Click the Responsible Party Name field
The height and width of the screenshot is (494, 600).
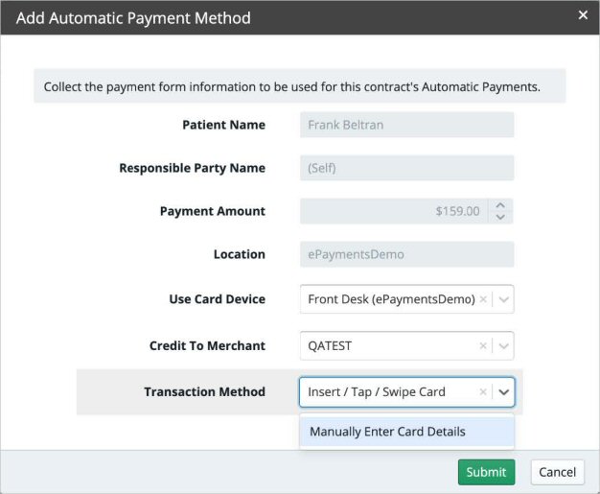[x=406, y=168]
